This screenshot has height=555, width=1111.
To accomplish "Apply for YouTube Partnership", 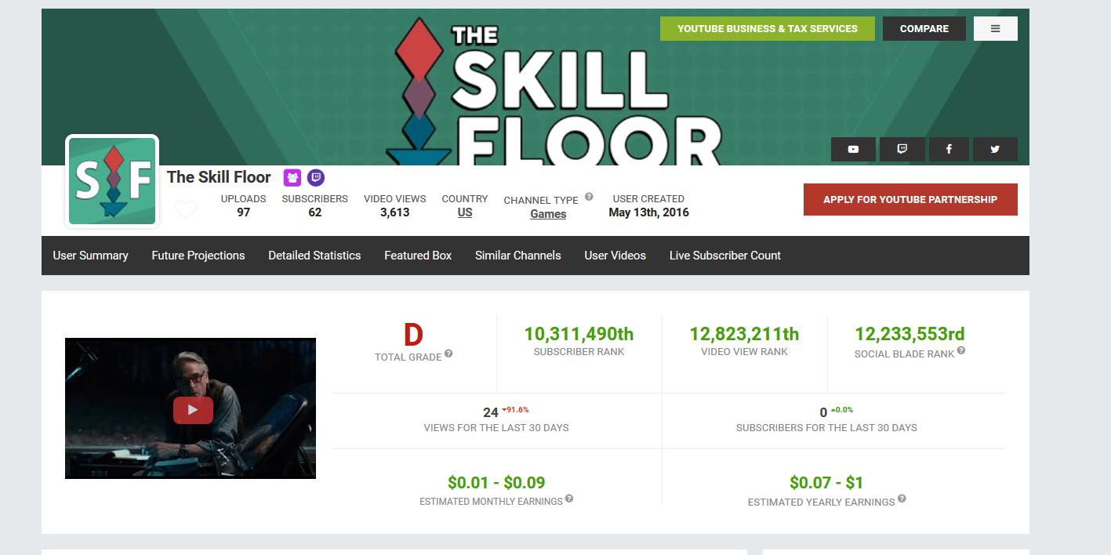I will click(x=910, y=199).
